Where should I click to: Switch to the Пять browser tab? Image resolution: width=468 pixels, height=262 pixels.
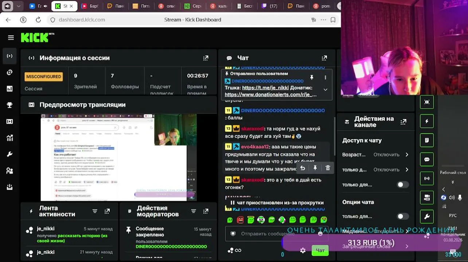[x=141, y=6]
